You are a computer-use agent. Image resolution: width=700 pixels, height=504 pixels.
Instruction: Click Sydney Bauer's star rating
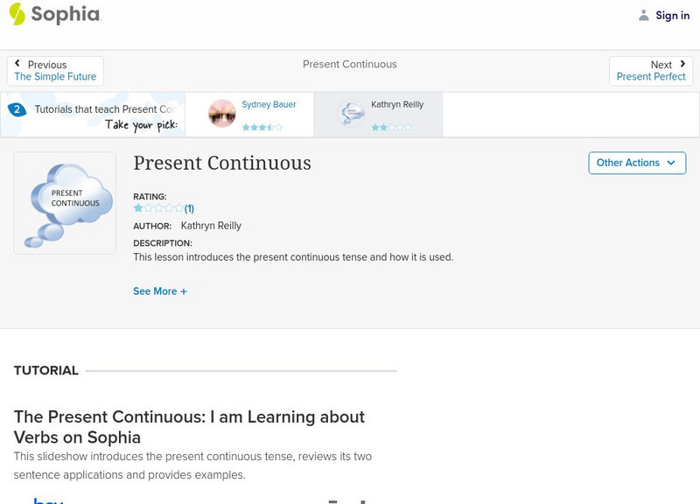coord(262,127)
